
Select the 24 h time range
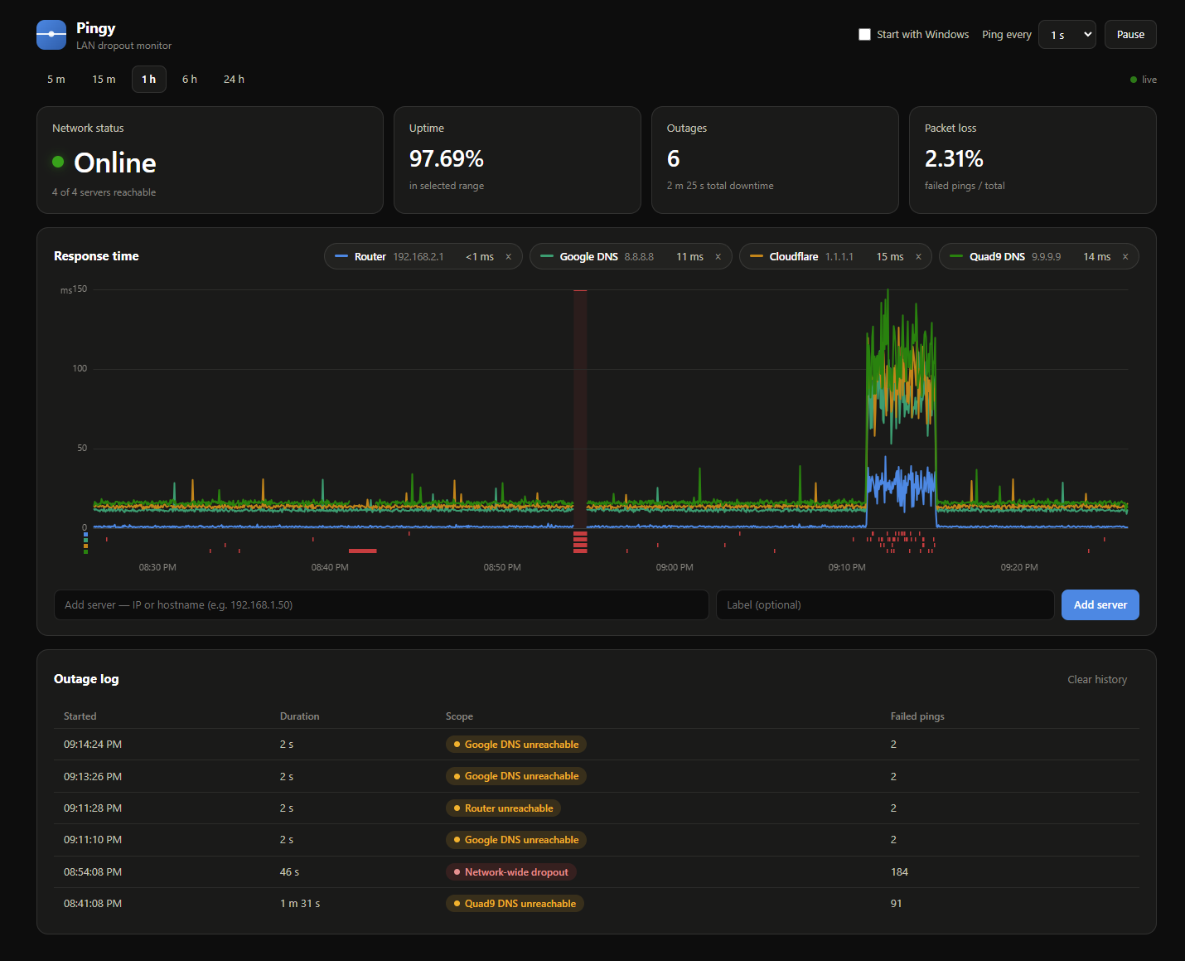coord(234,80)
